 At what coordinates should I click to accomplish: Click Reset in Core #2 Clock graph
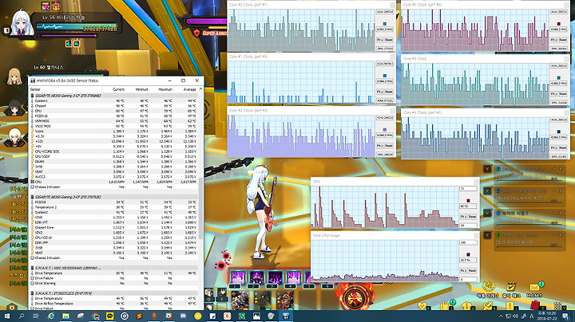(x=389, y=145)
